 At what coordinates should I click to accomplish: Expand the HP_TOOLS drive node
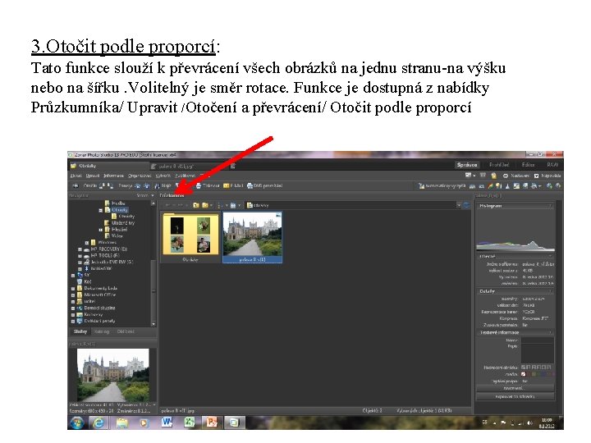(x=80, y=256)
